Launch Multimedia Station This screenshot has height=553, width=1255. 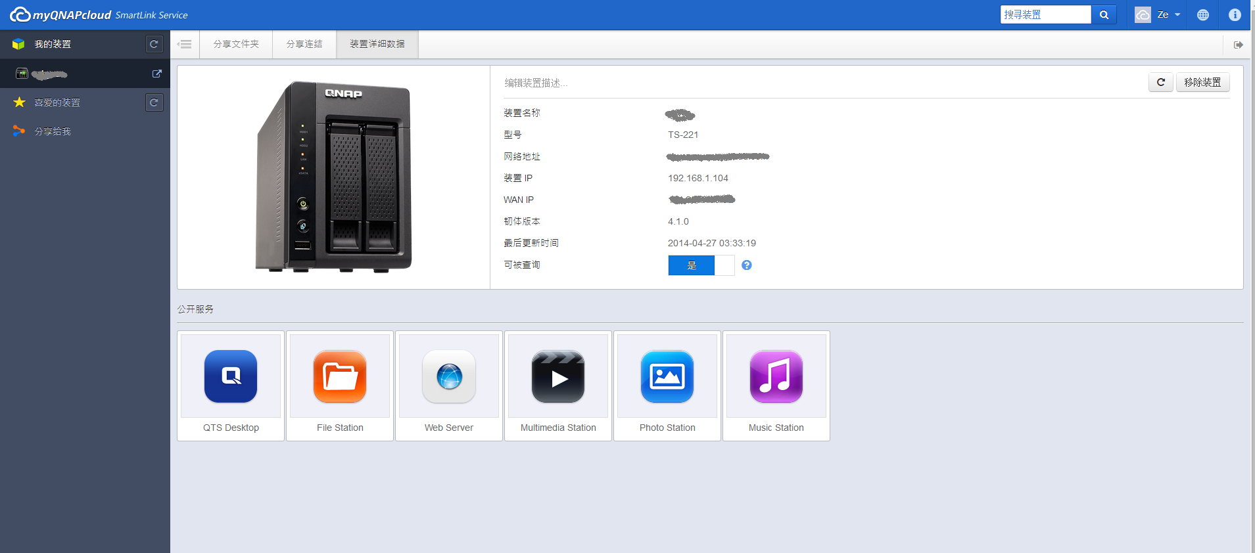(x=558, y=376)
